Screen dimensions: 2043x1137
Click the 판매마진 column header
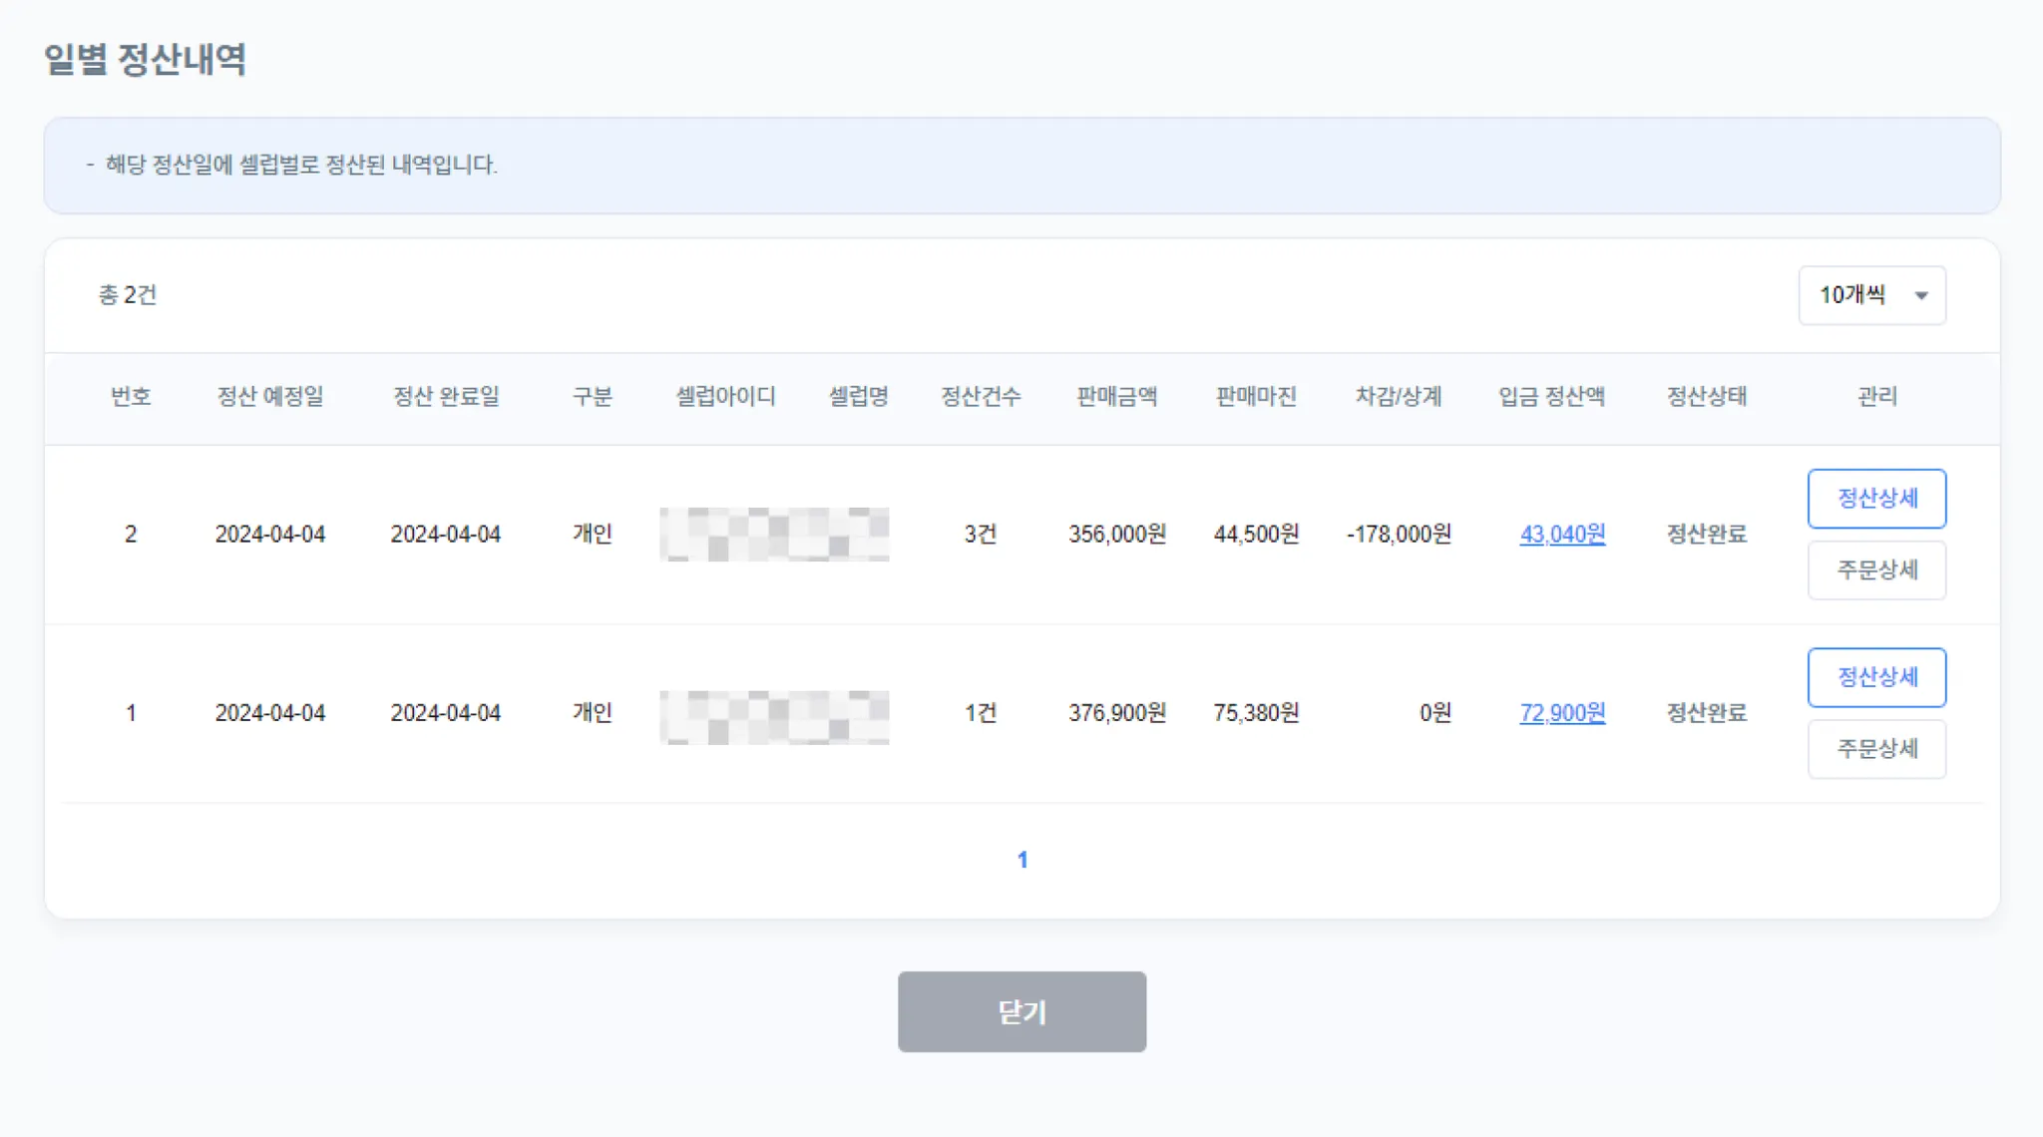(1256, 397)
